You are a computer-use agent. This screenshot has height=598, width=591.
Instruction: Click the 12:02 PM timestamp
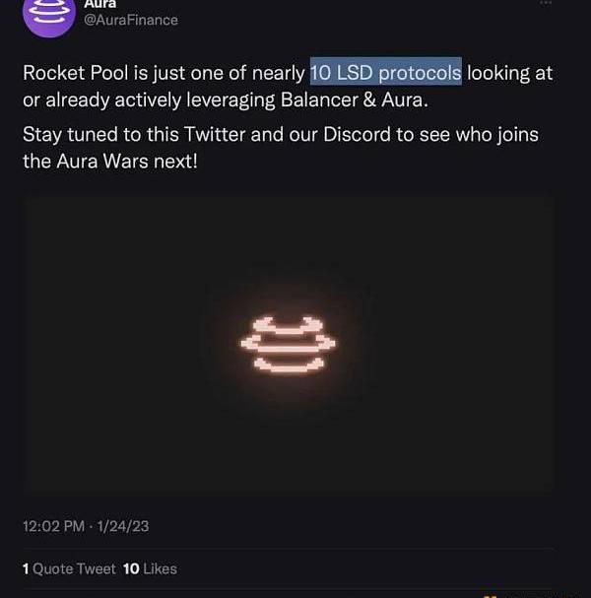[54, 526]
